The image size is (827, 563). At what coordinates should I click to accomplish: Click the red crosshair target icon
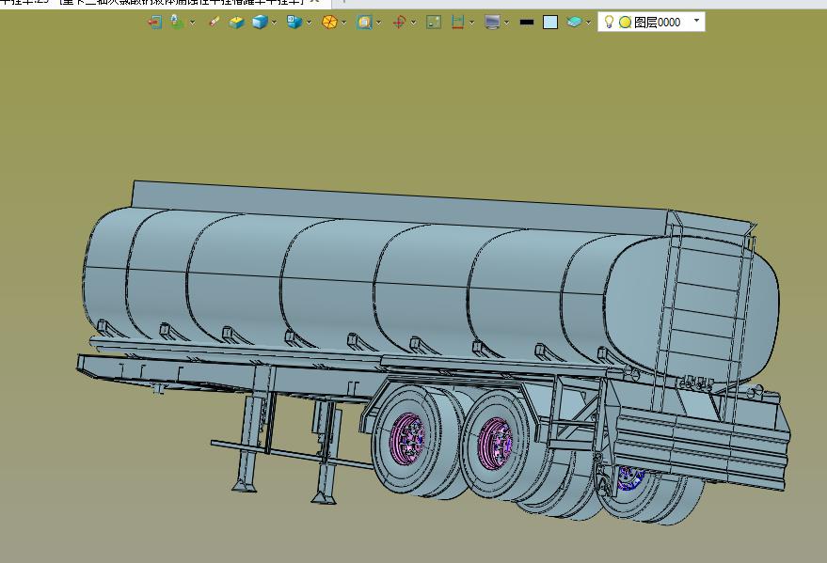[399, 23]
